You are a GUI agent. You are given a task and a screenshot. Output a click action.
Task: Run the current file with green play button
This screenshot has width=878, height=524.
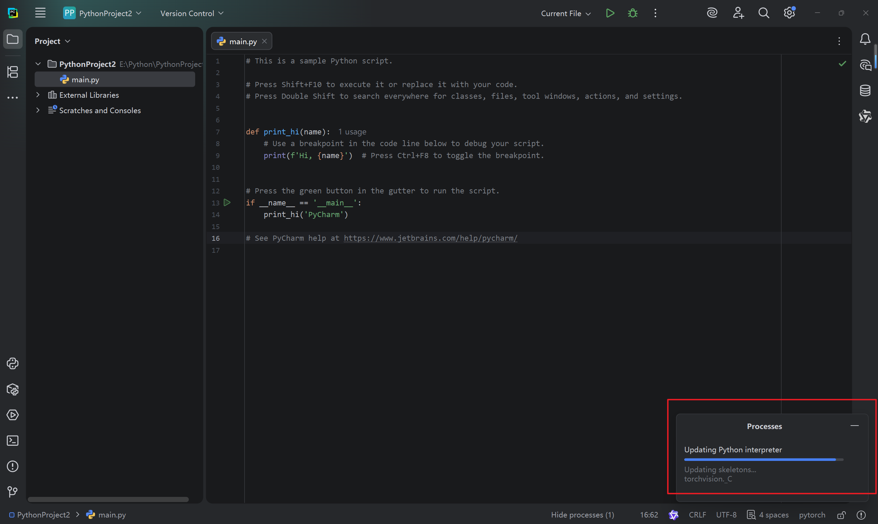[x=610, y=13]
